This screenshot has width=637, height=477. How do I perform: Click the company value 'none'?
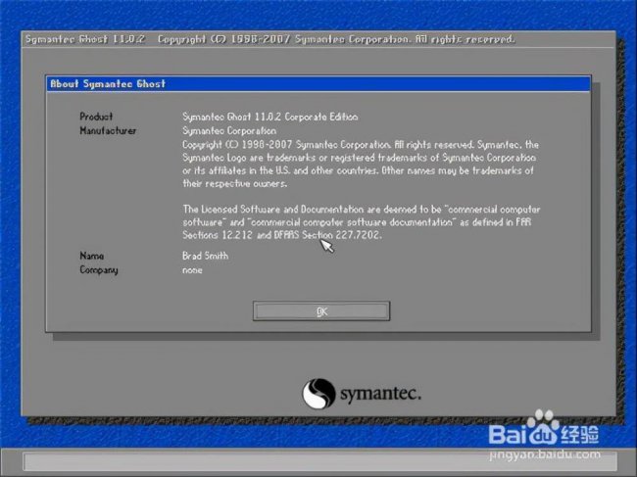point(192,270)
